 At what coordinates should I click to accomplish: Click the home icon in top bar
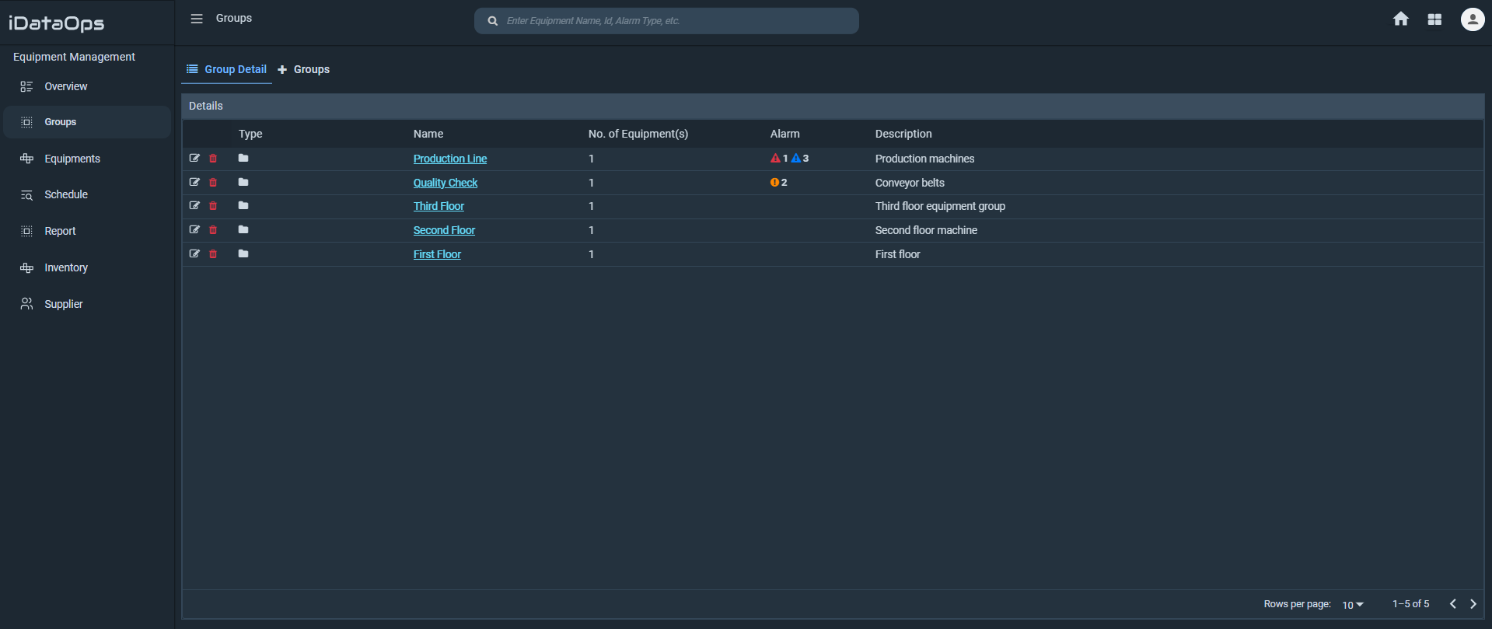(x=1400, y=19)
